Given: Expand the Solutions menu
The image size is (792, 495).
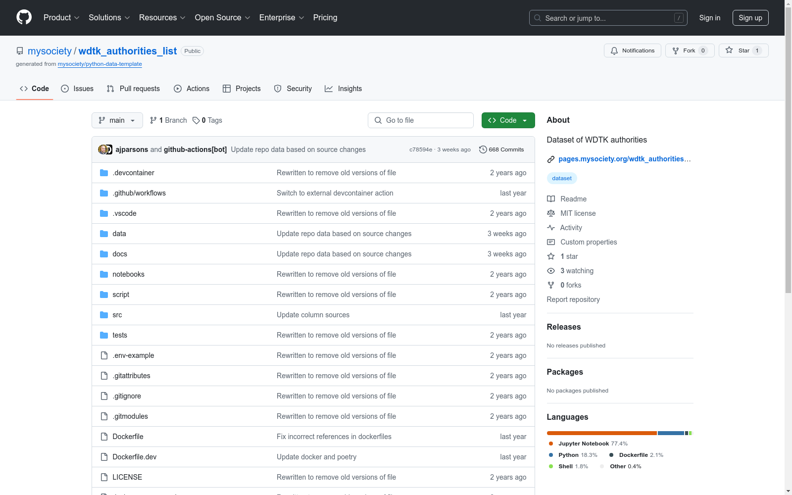Looking at the screenshot, I should (x=109, y=18).
